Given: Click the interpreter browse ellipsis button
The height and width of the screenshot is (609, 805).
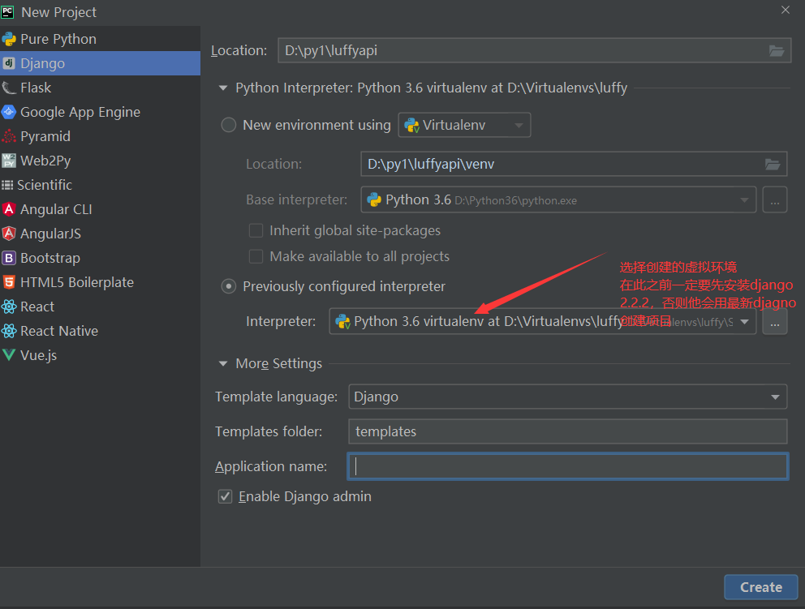Looking at the screenshot, I should 775,321.
